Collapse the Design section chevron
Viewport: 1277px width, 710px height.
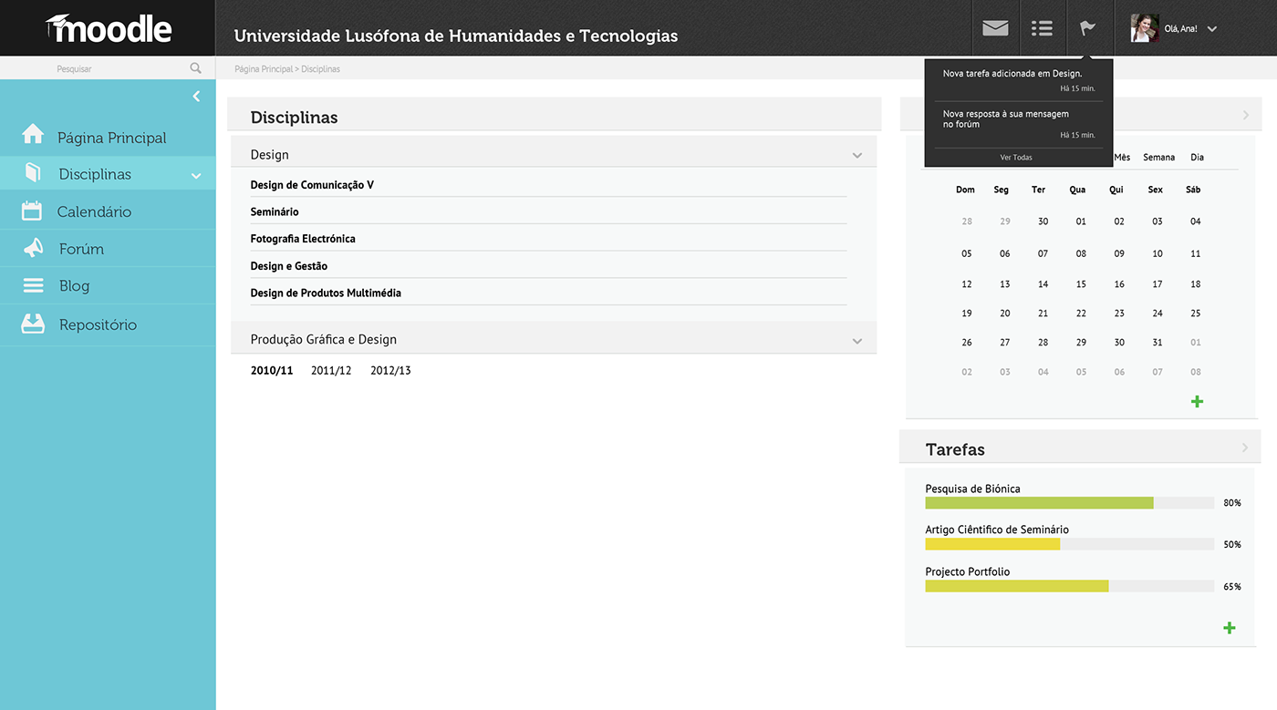pos(857,156)
